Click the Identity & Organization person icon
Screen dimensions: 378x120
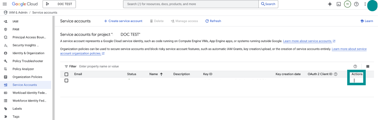coord(6,53)
